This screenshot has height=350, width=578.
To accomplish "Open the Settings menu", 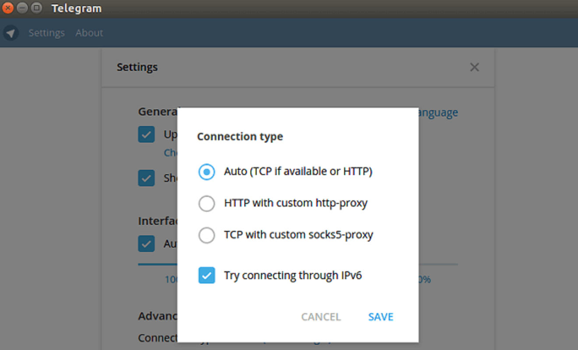I will tap(46, 33).
